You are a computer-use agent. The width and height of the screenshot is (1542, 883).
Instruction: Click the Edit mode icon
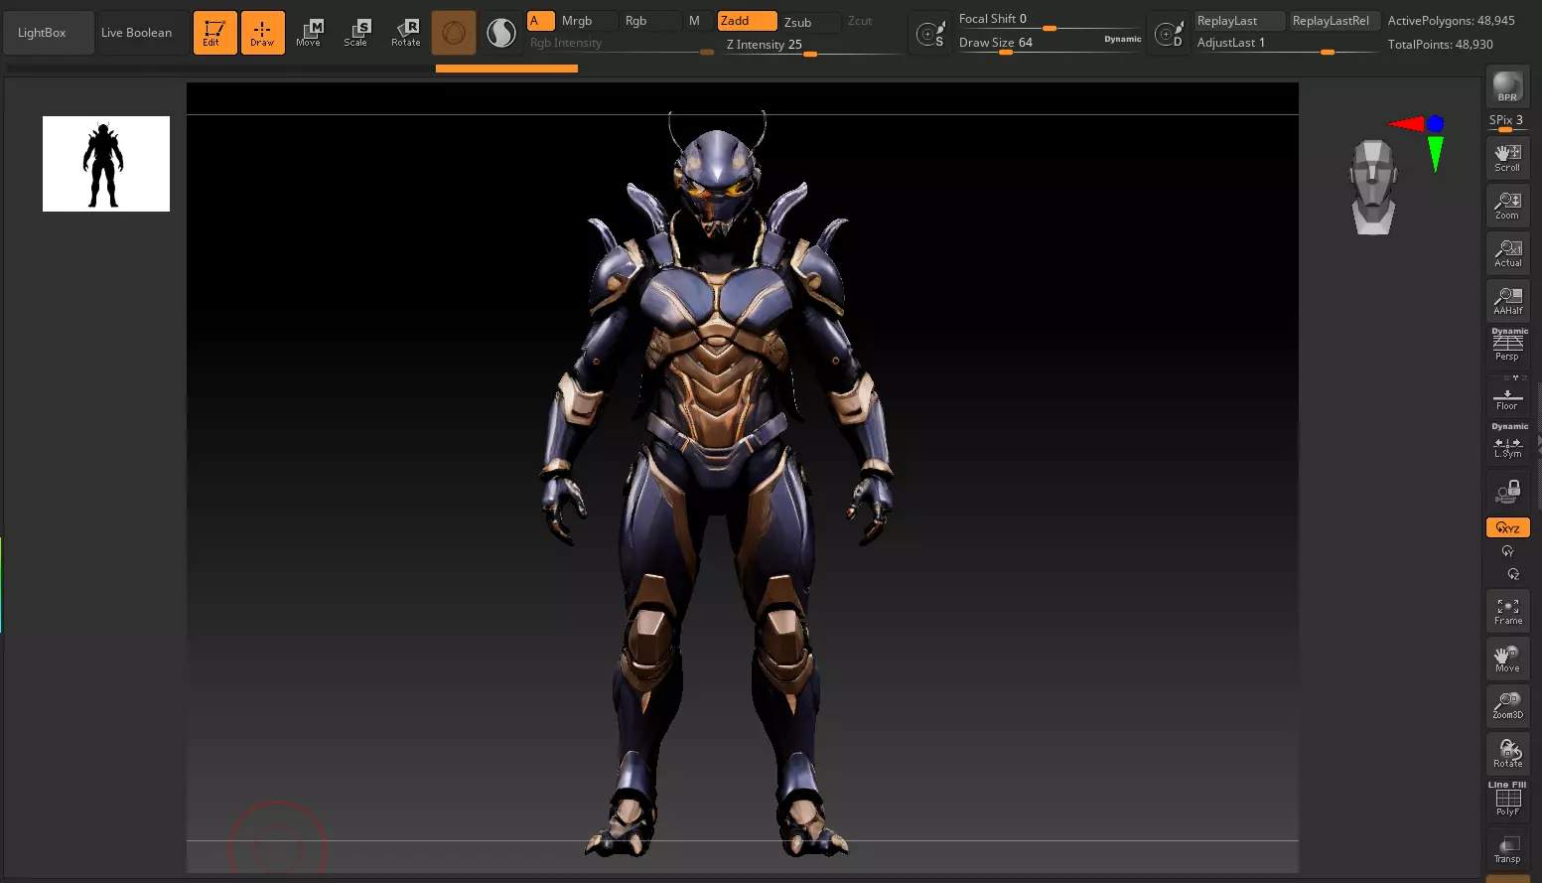(214, 33)
